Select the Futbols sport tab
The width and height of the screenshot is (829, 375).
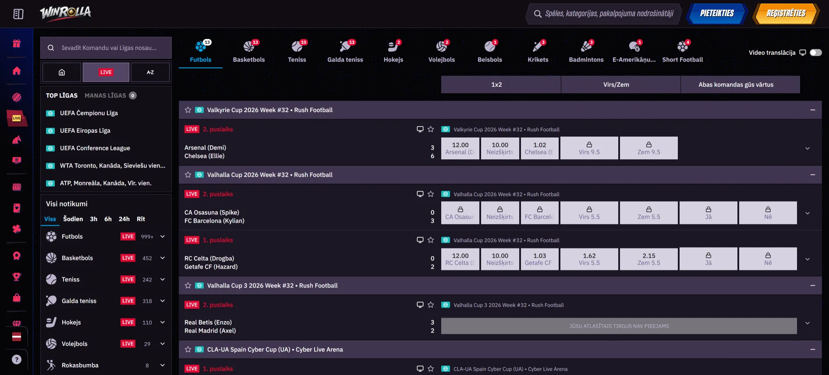[201, 52]
